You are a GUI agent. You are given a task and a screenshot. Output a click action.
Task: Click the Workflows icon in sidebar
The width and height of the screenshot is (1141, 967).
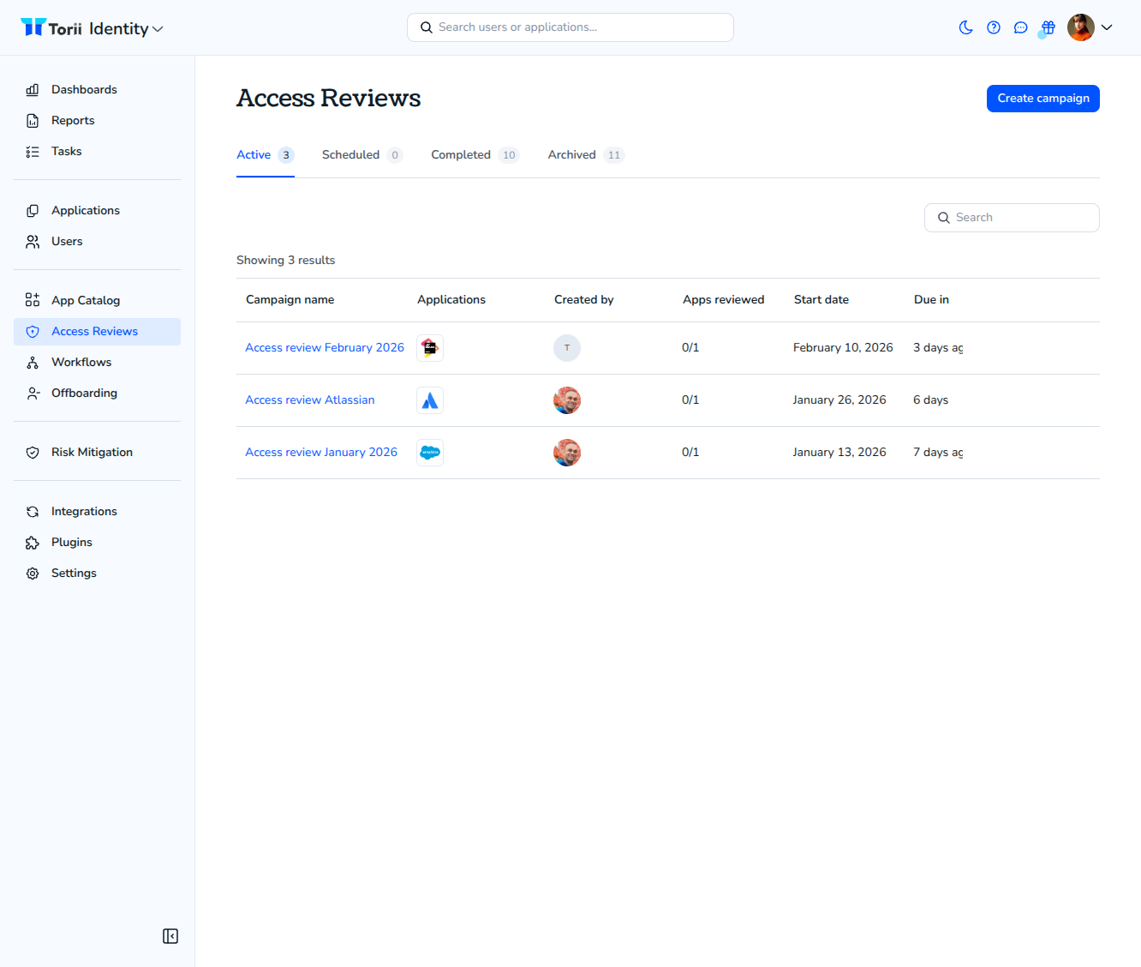pyautogui.click(x=33, y=363)
